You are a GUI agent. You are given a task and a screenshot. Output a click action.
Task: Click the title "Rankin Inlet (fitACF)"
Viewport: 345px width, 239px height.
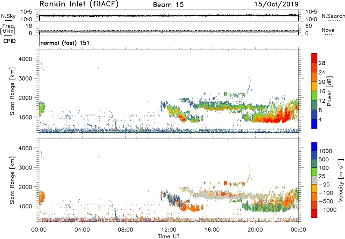coord(79,4)
